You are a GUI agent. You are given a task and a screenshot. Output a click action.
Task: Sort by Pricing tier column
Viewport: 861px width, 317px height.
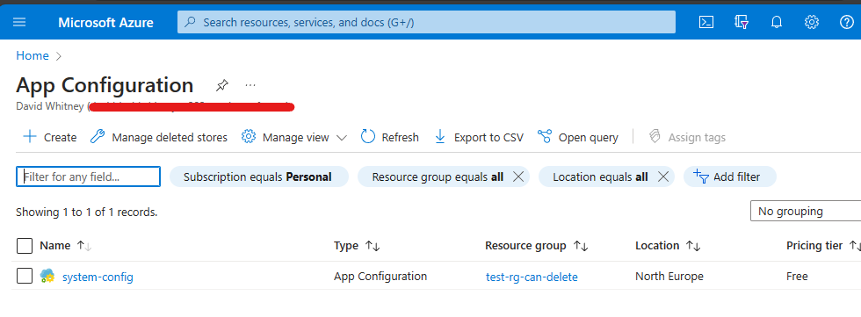(823, 246)
